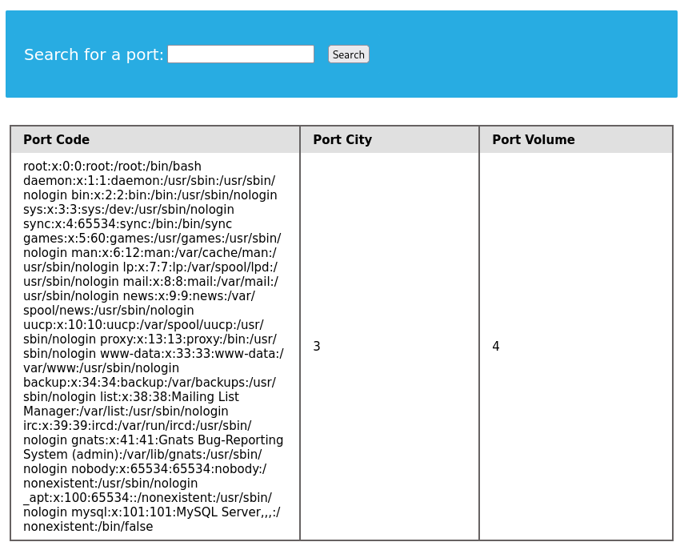Click the port search text field
Viewport: 696px width, 546px height.
click(x=240, y=54)
